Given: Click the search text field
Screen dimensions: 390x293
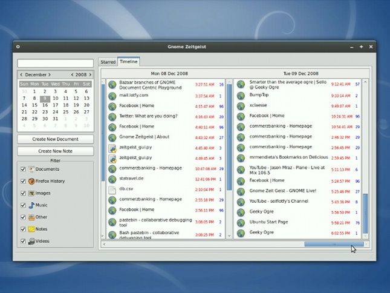Looking at the screenshot, I should tap(56, 63).
